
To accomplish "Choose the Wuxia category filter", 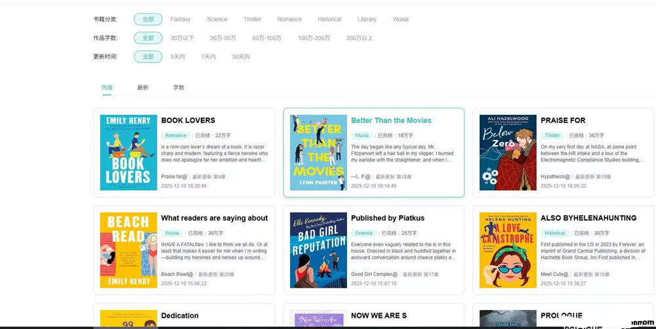I will (400, 20).
